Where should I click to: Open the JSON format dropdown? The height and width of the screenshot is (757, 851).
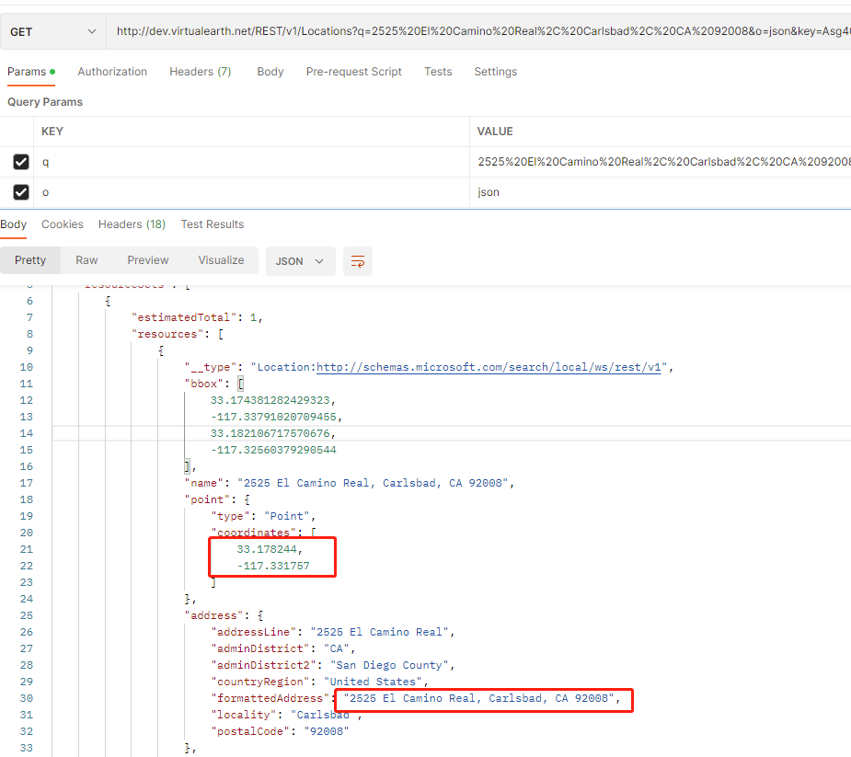pos(300,261)
